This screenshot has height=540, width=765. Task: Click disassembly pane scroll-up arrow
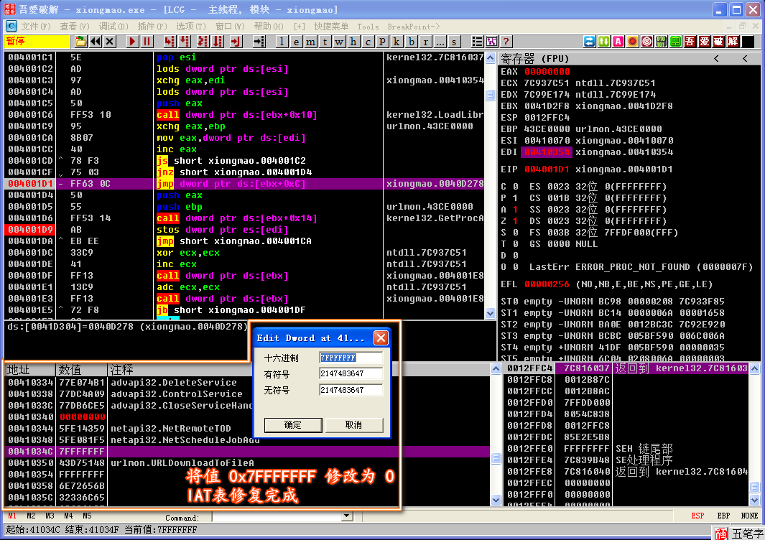(491, 58)
